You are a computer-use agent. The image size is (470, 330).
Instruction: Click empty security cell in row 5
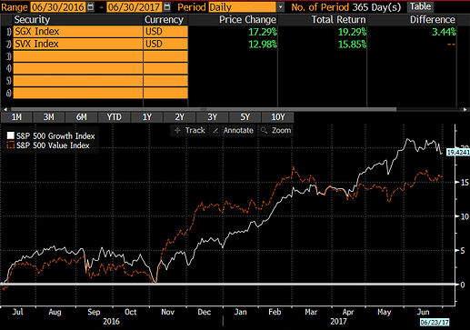tap(77, 81)
